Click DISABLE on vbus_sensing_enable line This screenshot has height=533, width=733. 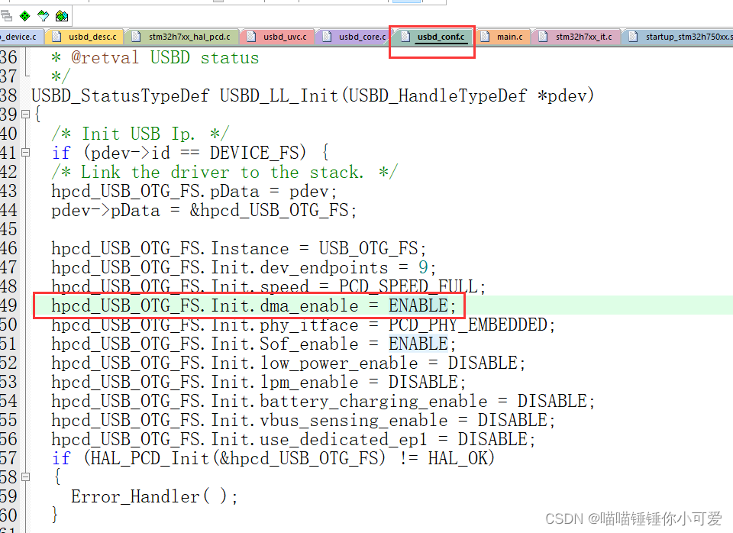click(x=512, y=420)
